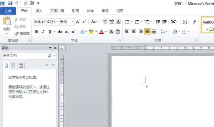This screenshot has width=214, height=127.
Task: Close the 导航 navigation pane
Action: 55,48
